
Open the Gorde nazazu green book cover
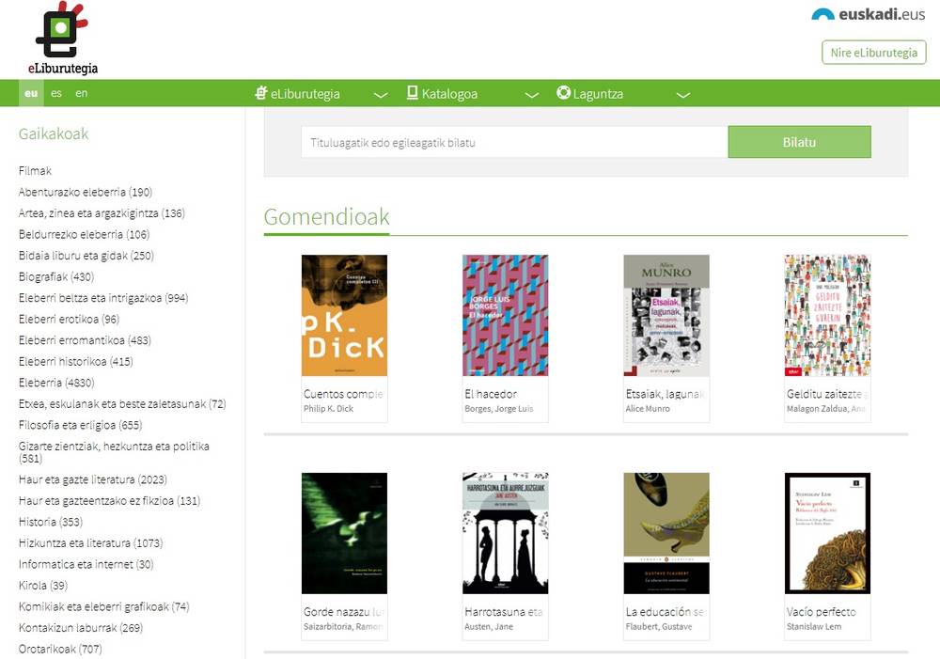344,533
